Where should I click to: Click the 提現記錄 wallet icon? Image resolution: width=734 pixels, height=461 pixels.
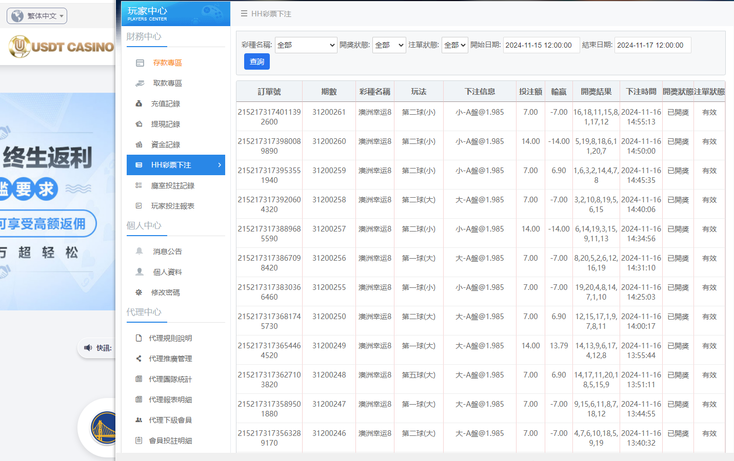138,124
